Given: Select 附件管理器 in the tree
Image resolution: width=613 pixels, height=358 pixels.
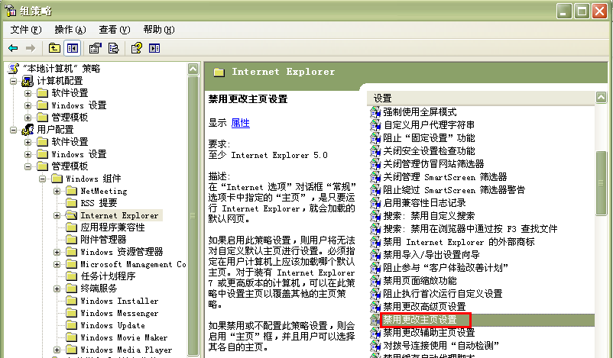Looking at the screenshot, I should click(103, 240).
